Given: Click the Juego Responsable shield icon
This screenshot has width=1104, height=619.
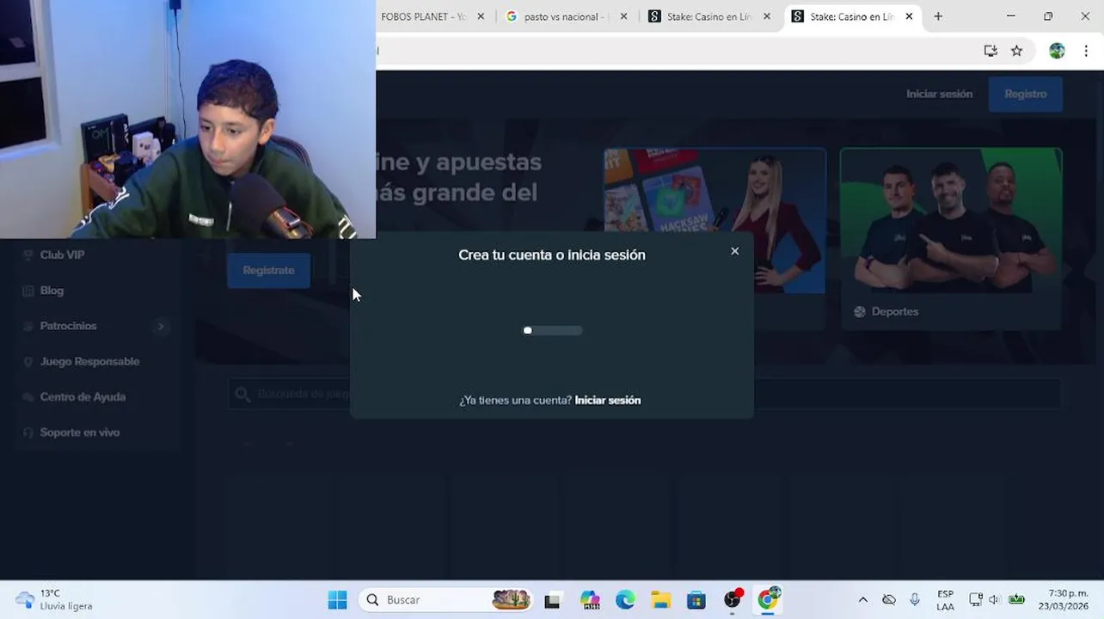Looking at the screenshot, I should coord(28,361).
